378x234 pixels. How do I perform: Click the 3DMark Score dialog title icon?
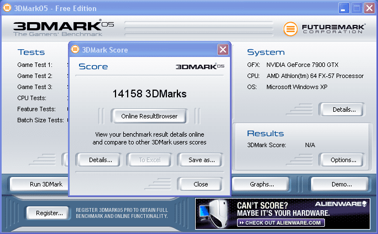[75, 49]
